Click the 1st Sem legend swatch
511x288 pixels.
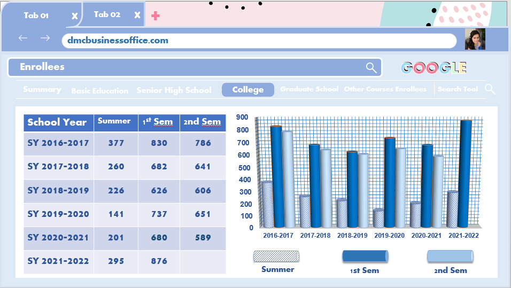point(365,256)
